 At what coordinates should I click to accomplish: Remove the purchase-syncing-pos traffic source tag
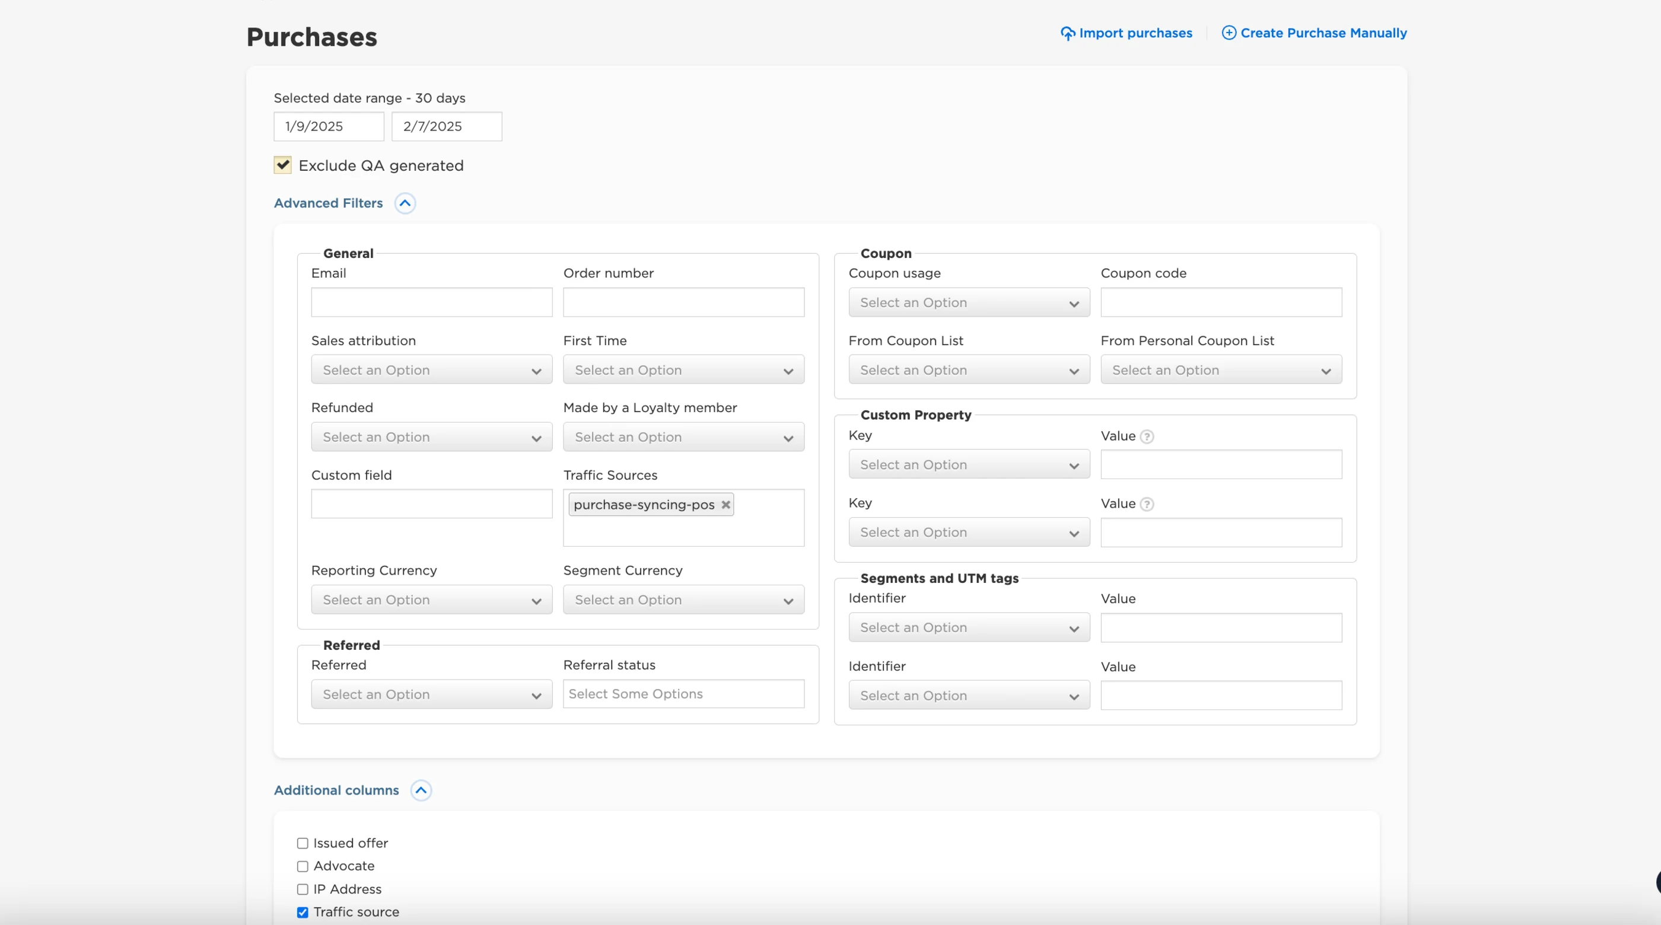coord(726,505)
